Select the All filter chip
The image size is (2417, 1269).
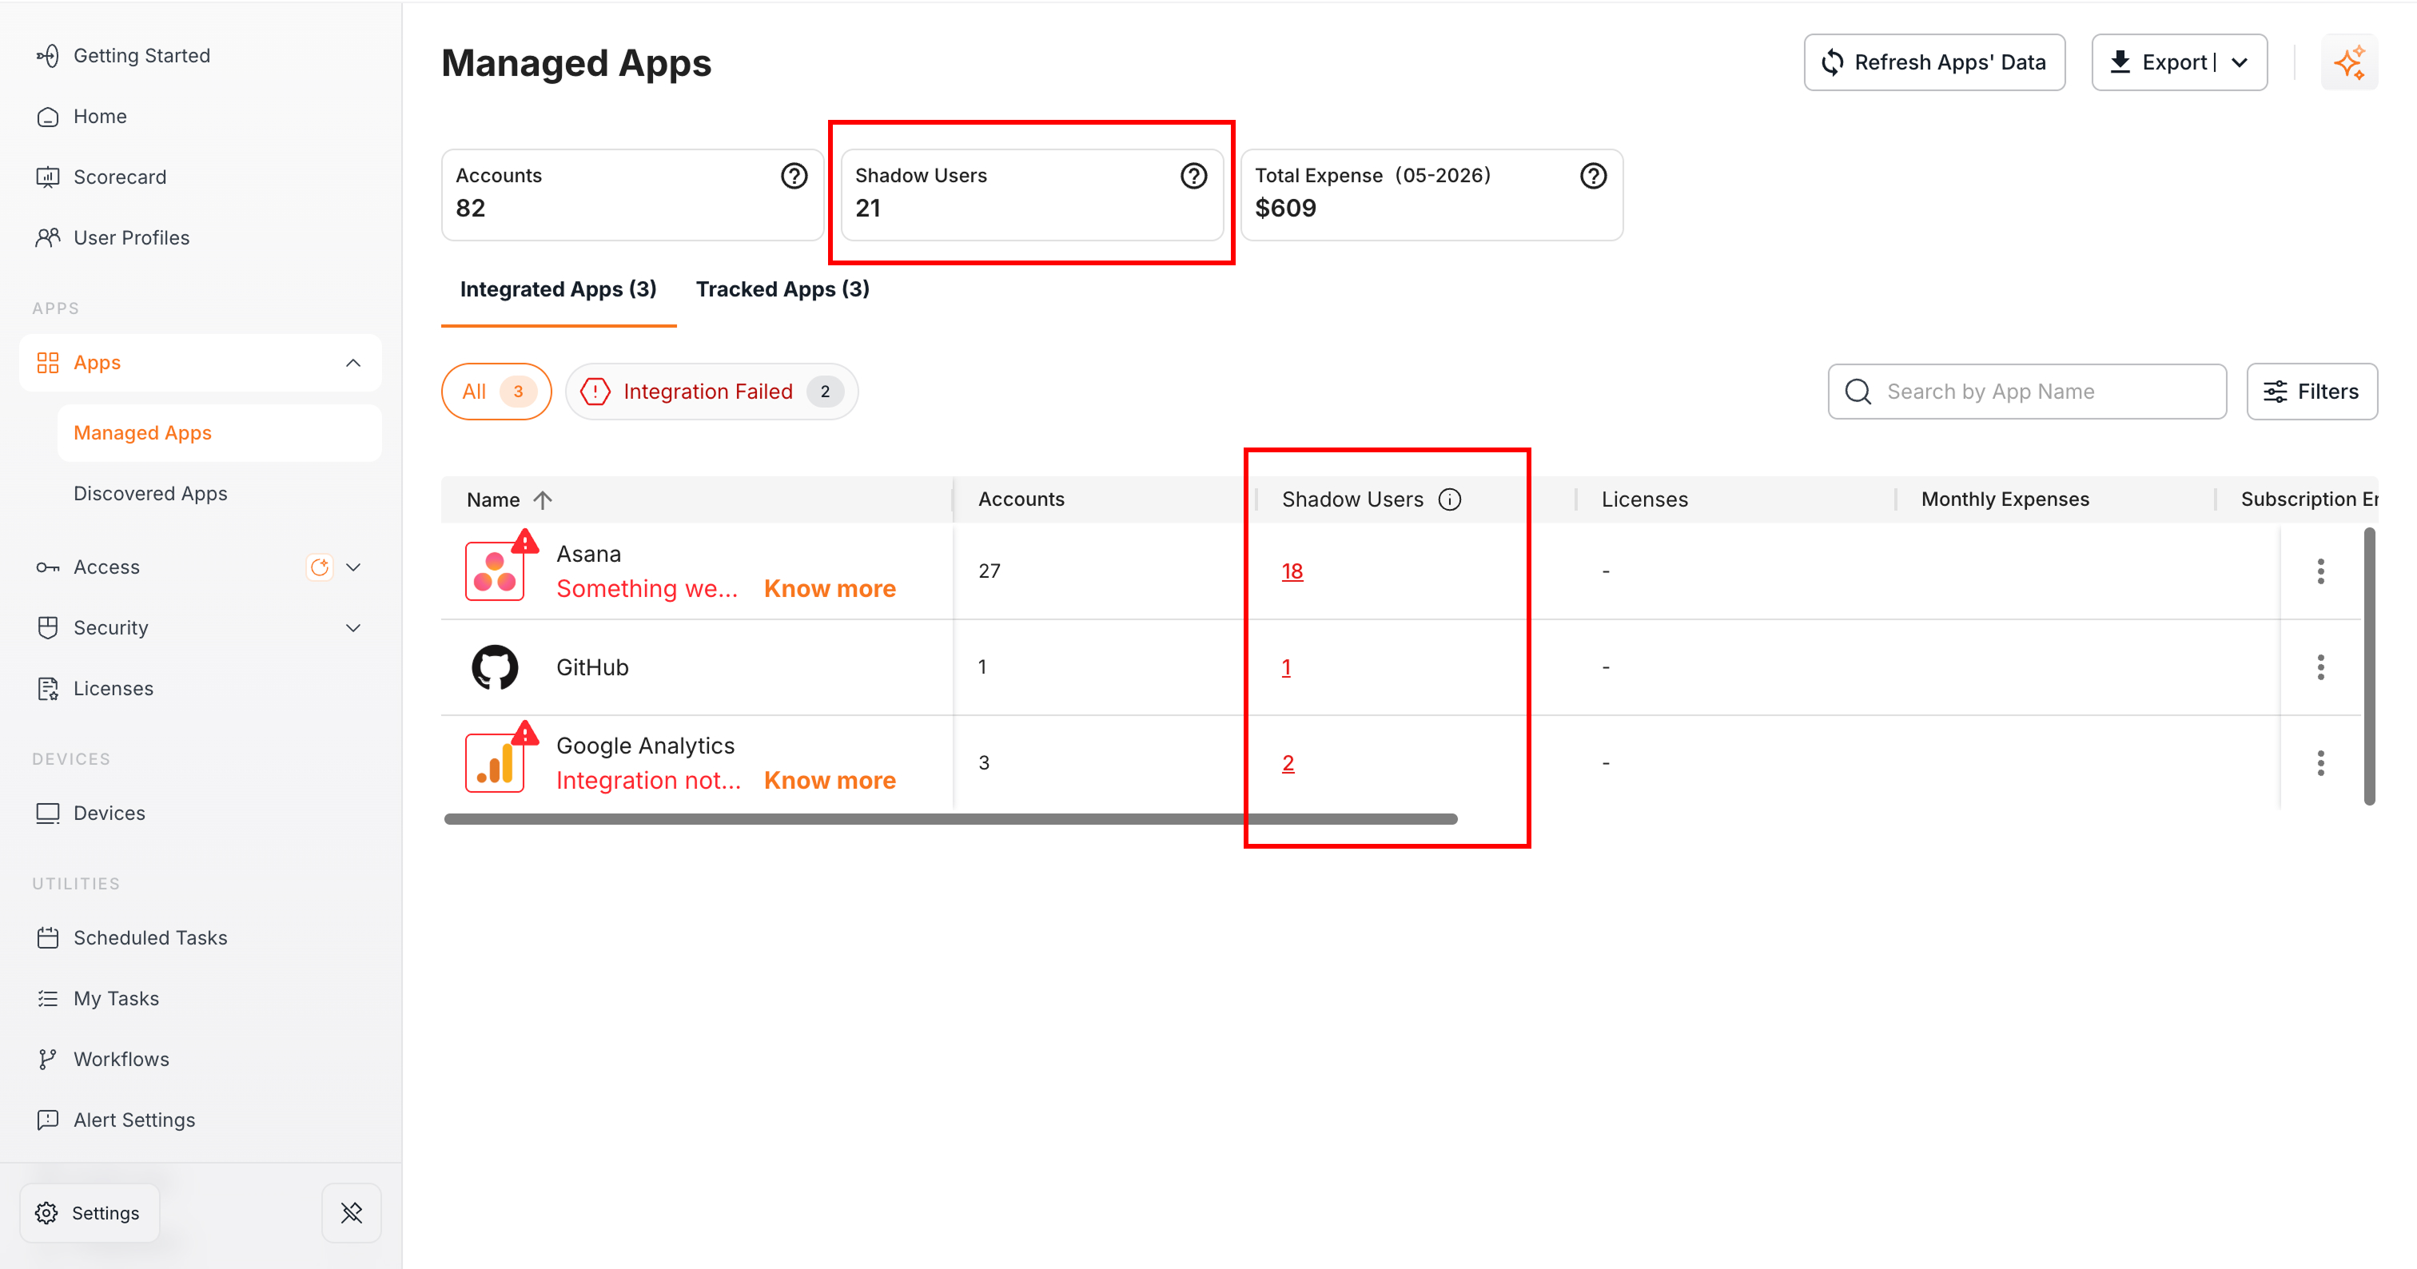click(x=496, y=392)
